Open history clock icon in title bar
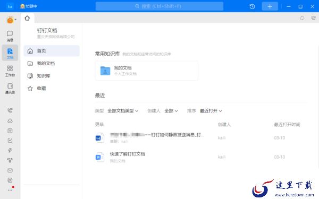 (252, 6)
